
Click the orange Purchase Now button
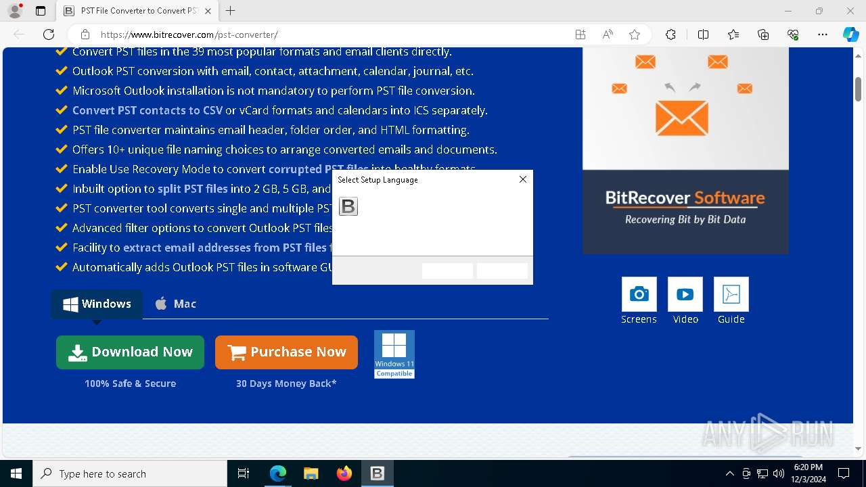(x=286, y=352)
